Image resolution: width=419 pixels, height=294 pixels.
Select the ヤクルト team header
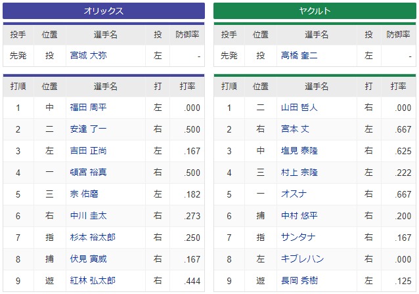click(315, 11)
